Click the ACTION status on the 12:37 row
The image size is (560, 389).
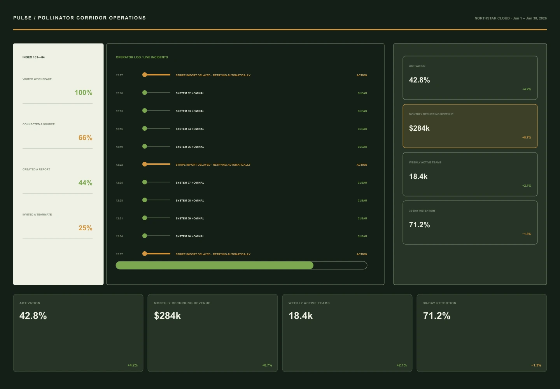[362, 254]
